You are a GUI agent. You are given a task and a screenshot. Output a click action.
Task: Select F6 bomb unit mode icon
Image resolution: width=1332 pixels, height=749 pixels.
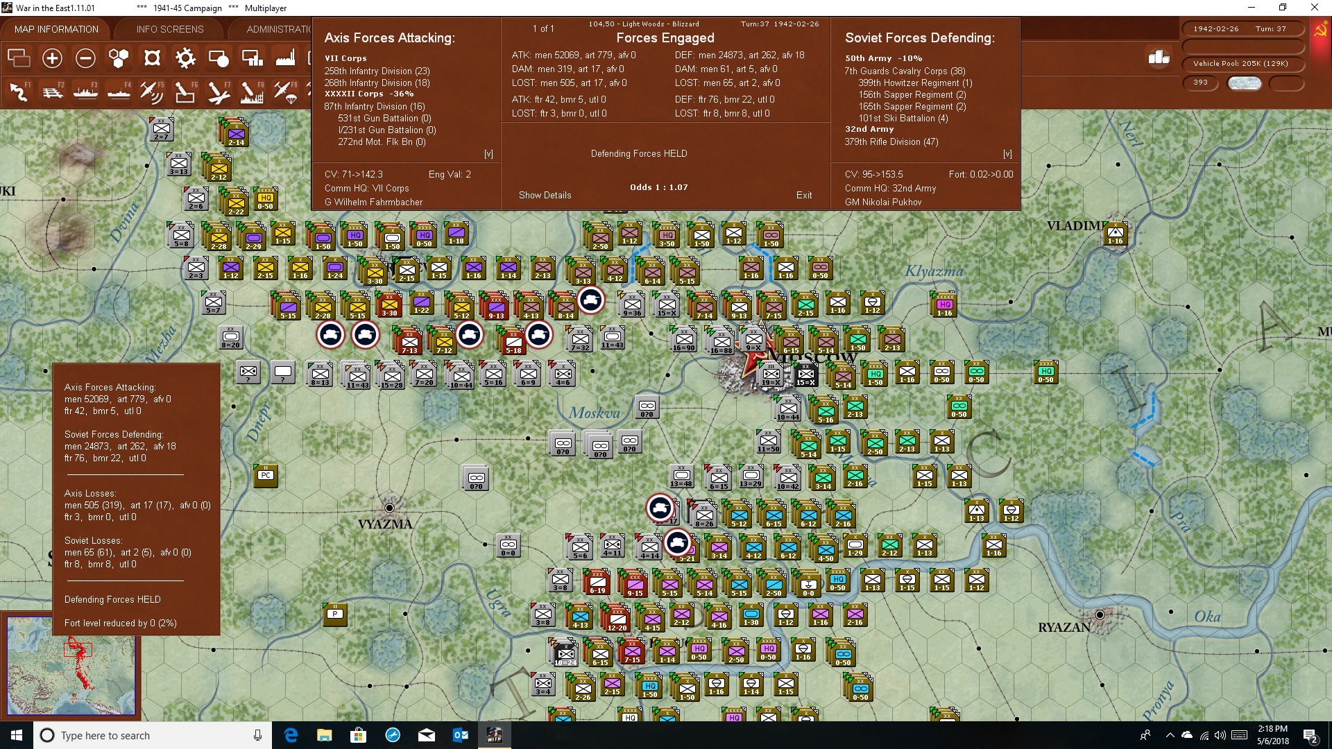click(x=185, y=92)
